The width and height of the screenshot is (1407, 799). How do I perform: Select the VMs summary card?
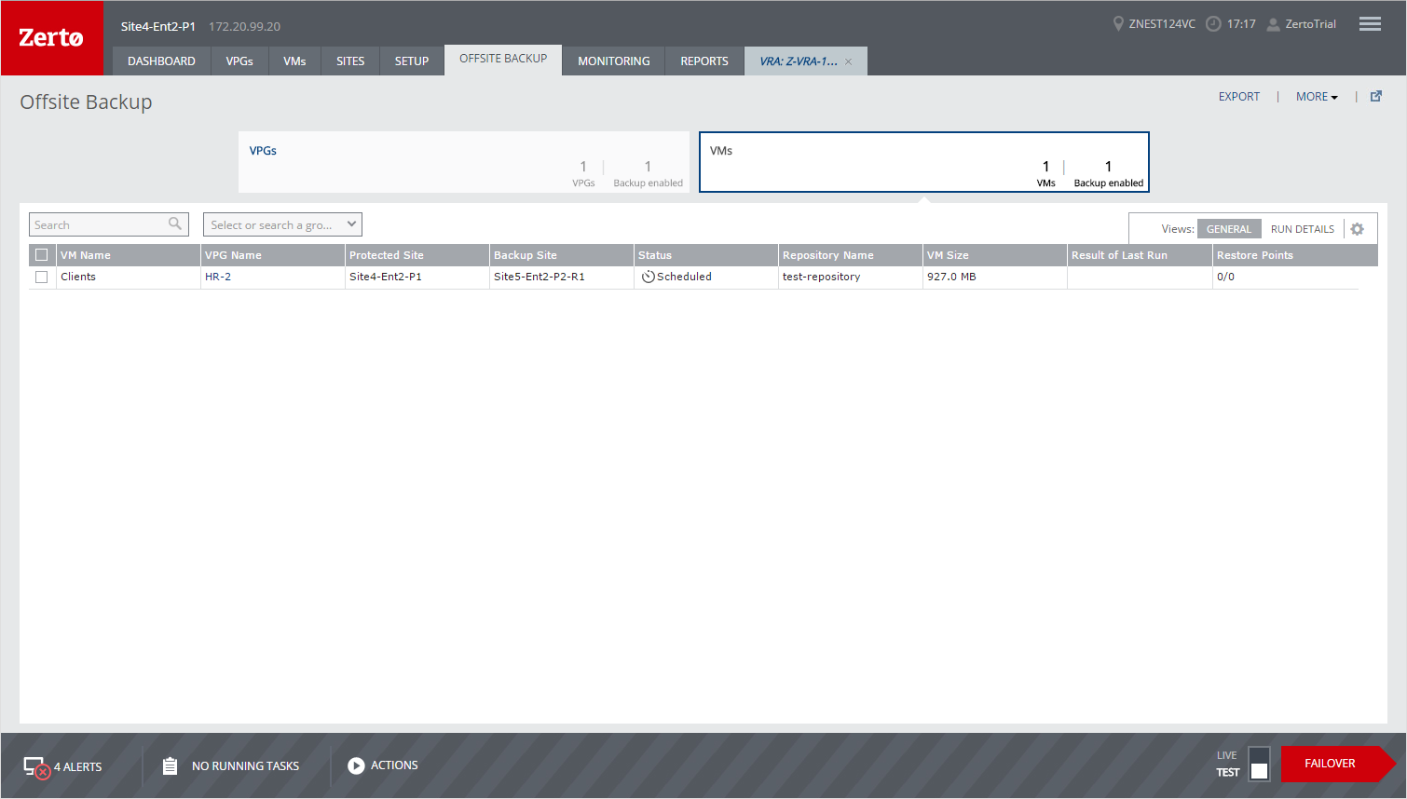point(924,162)
